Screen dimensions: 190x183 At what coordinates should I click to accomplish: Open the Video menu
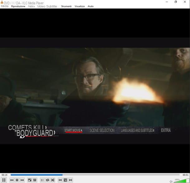[x=41, y=6]
